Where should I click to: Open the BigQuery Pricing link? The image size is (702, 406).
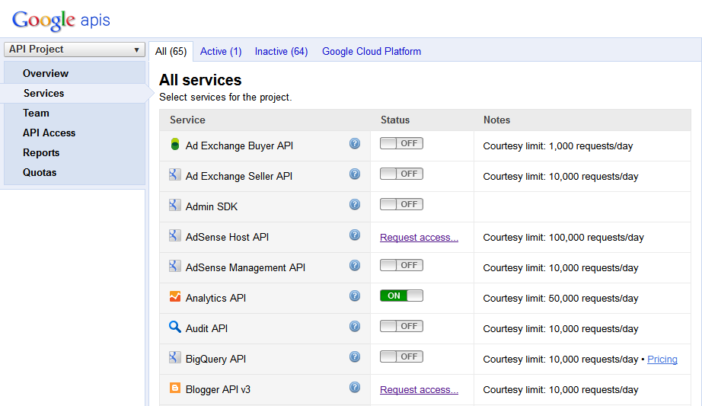662,360
